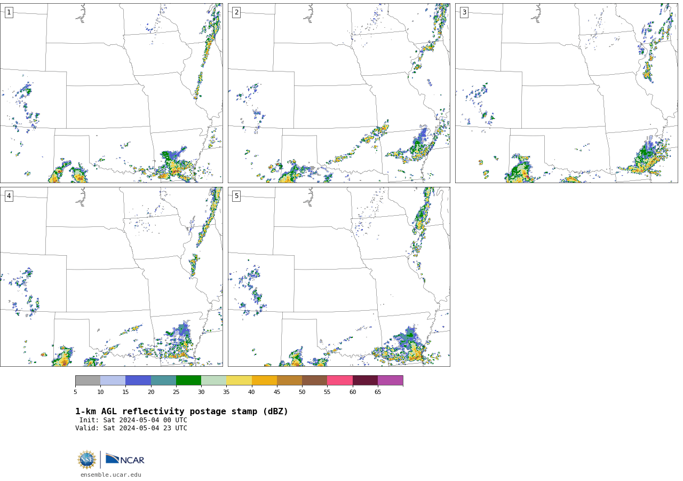This screenshot has height=481, width=683.
Task: Click the purple 65+ dBZ swatch
Action: (x=391, y=381)
